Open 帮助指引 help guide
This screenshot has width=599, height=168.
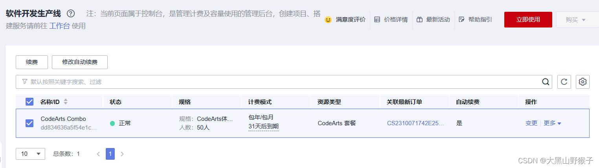click(480, 20)
